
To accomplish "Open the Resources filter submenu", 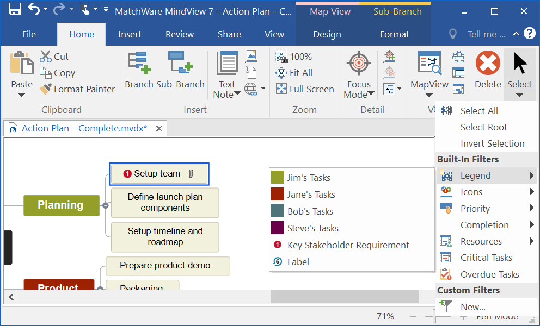I will point(486,241).
